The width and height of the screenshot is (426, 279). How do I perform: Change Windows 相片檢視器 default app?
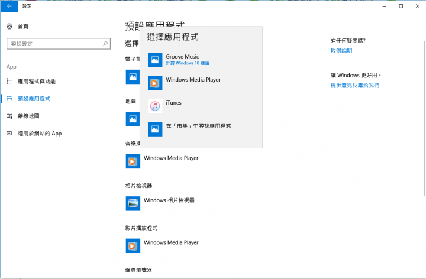[169, 200]
